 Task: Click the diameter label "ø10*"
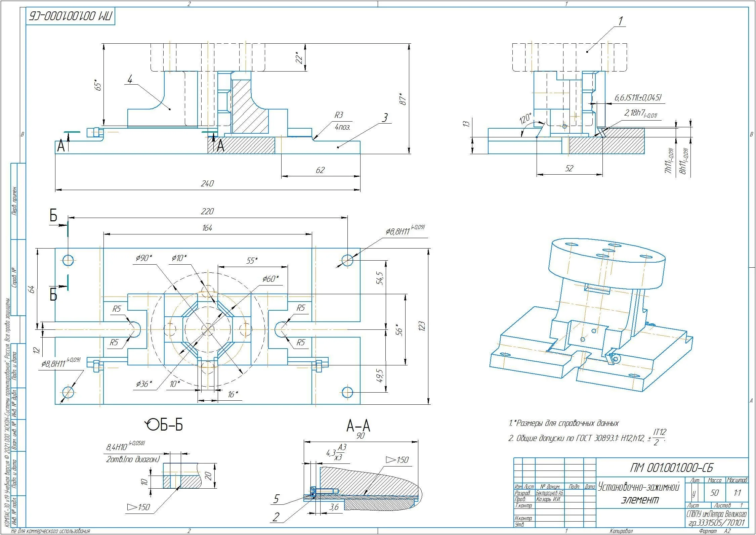pos(179,258)
